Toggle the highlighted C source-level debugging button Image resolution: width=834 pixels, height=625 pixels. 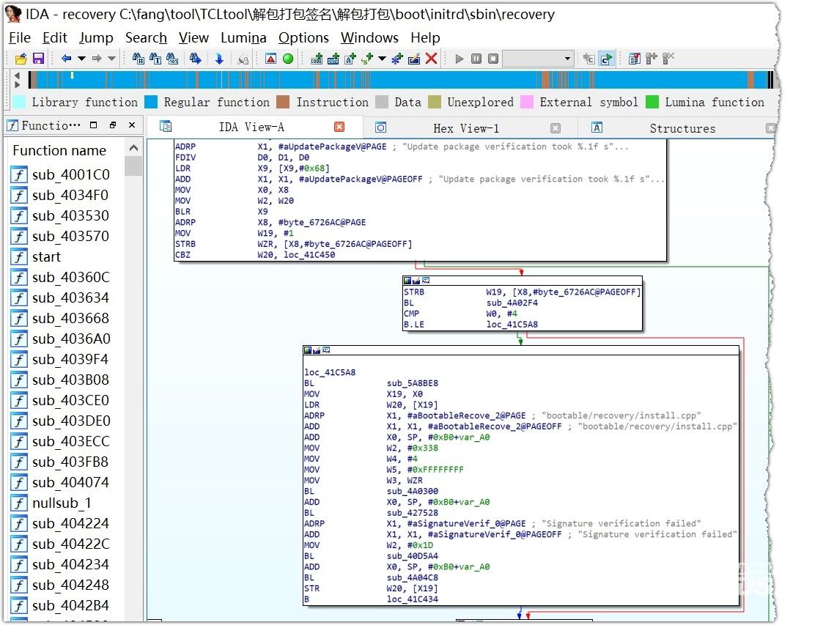(606, 59)
